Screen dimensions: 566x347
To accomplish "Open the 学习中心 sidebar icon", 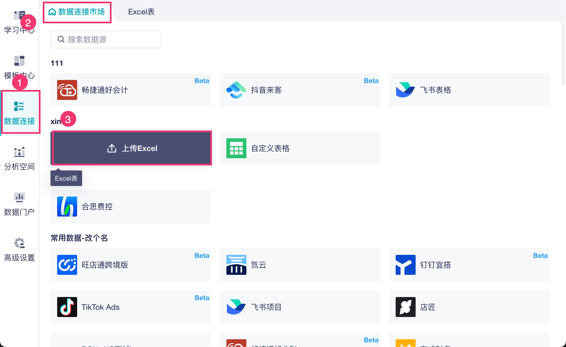I will (19, 15).
